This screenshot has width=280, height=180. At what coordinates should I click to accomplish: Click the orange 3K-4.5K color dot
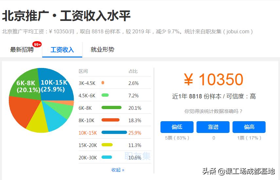pyautogui.click(x=103, y=83)
